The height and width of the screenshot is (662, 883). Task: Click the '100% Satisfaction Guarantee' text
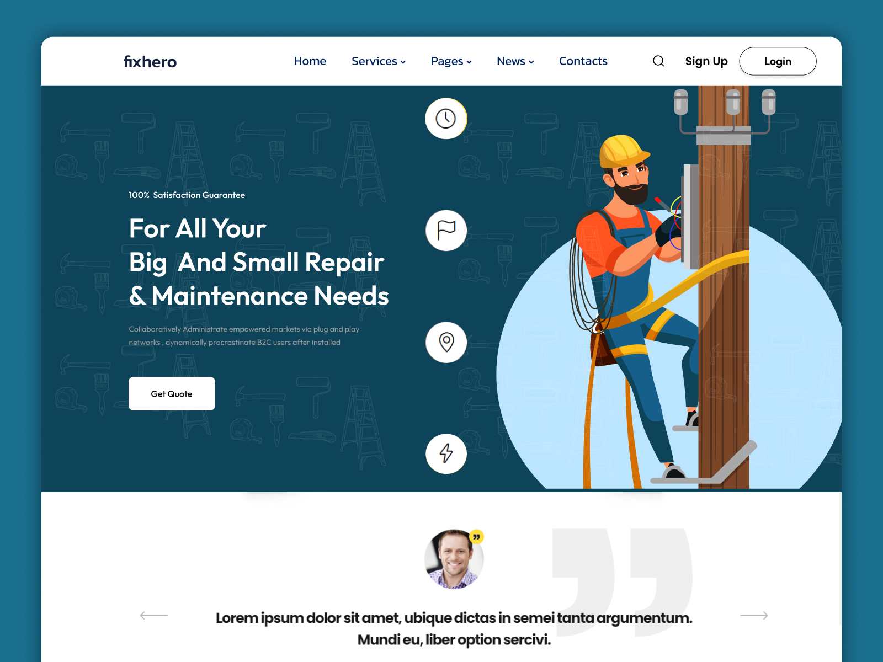tap(187, 195)
